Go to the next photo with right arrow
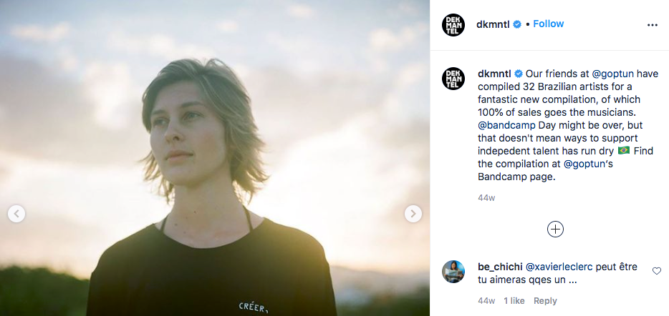 tap(413, 213)
